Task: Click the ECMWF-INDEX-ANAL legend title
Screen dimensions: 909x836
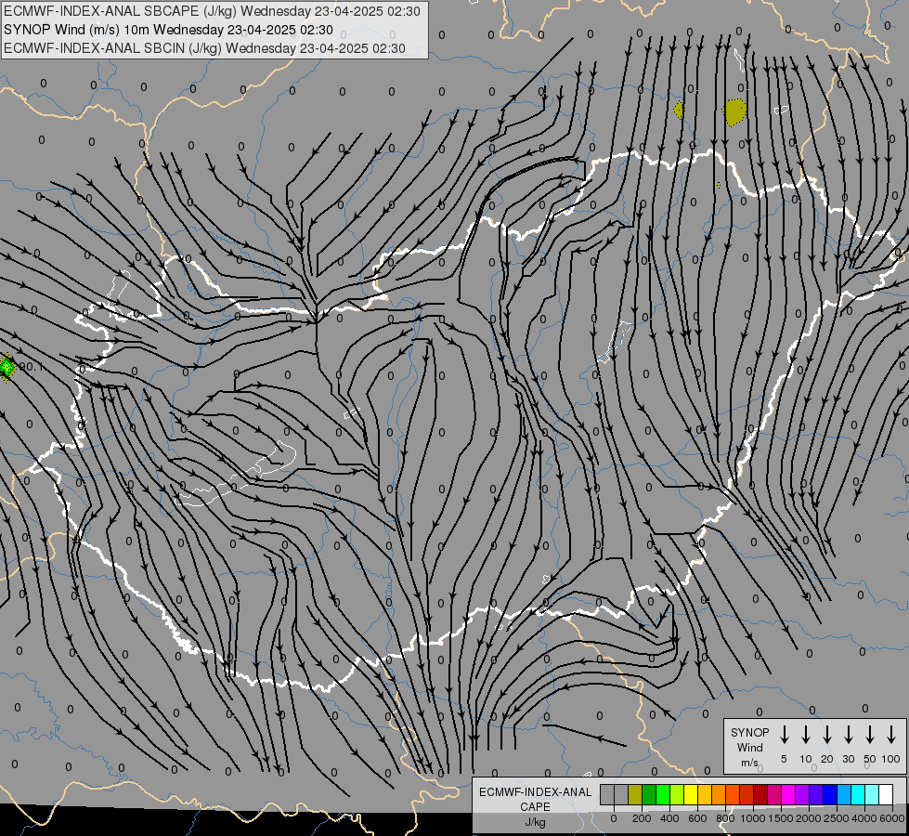Action: tap(535, 792)
